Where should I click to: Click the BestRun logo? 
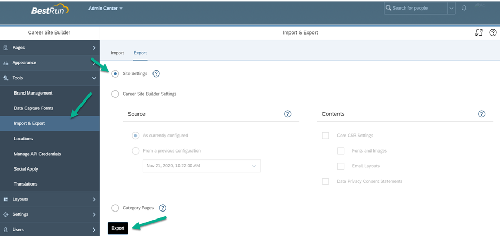coord(50,10)
